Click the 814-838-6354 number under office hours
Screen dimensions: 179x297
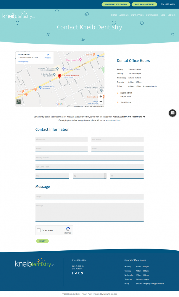coord(126,102)
